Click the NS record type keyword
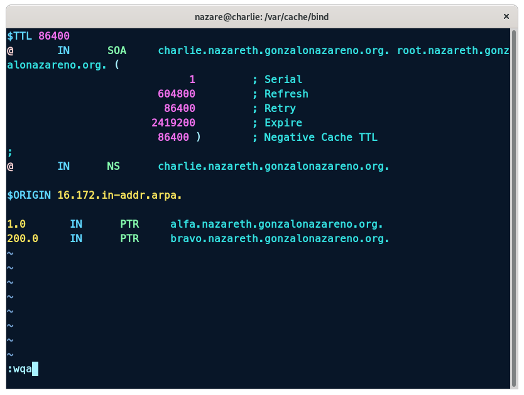 tap(114, 166)
